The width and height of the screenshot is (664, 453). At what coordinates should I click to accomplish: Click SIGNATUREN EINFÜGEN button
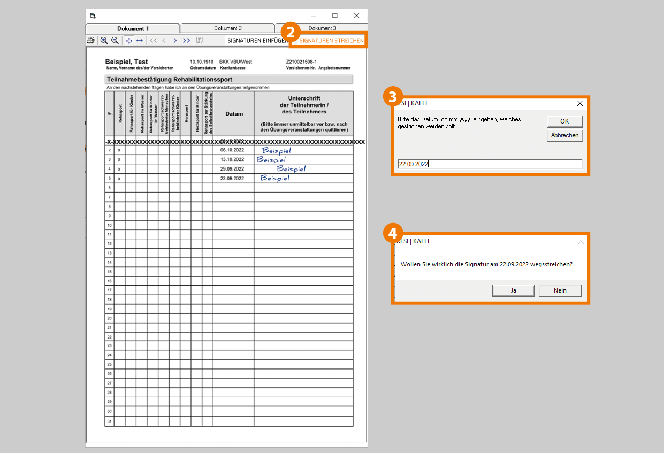tap(257, 41)
